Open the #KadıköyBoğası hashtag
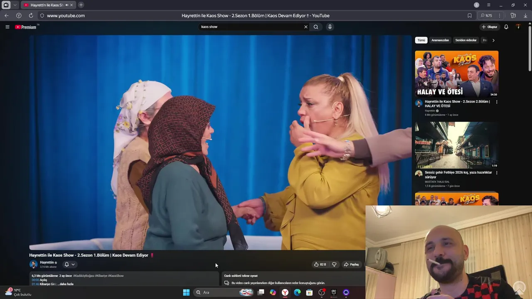Viewport: 532px width, 299px height. 84,276
